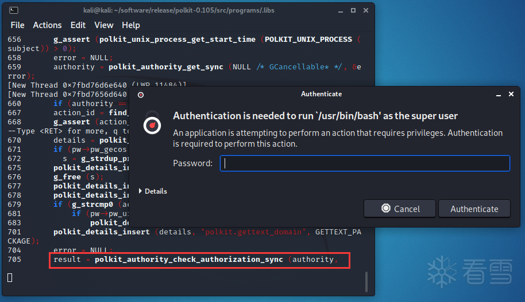Open the Actions menu in terminal
Viewport: 525px width, 302px height.
(47, 25)
